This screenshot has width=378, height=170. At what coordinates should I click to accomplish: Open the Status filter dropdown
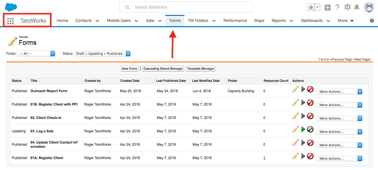pos(102,54)
